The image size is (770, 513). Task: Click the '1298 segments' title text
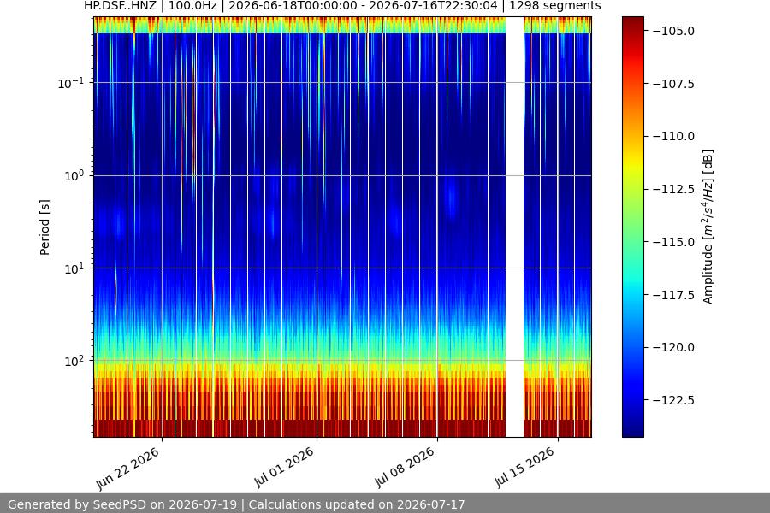point(555,6)
